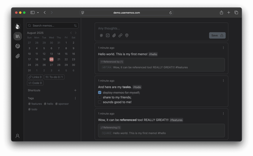Open a new browser tab
This screenshot has width=253, height=156.
pyautogui.click(x=229, y=12)
